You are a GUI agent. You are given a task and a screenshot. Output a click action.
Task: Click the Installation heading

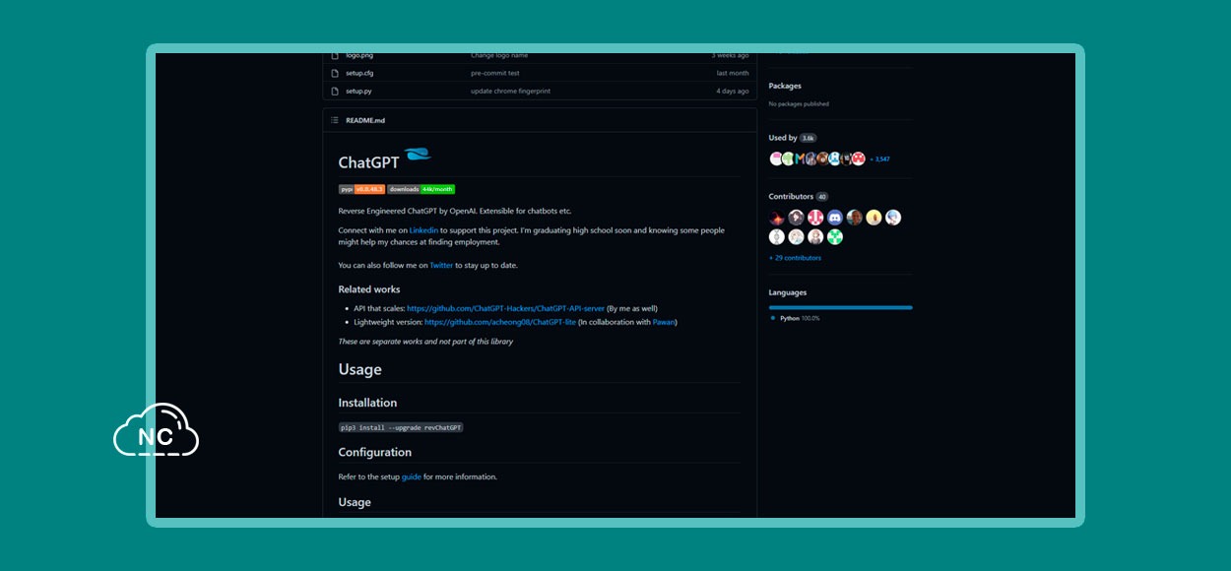[367, 403]
